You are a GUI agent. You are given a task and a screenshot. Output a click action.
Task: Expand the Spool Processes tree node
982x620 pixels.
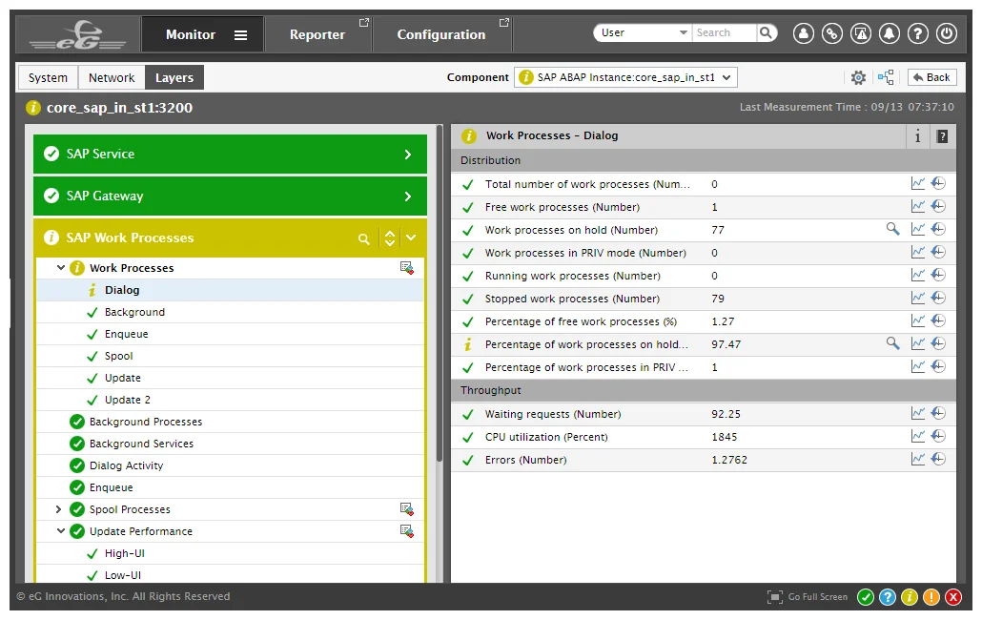click(58, 509)
